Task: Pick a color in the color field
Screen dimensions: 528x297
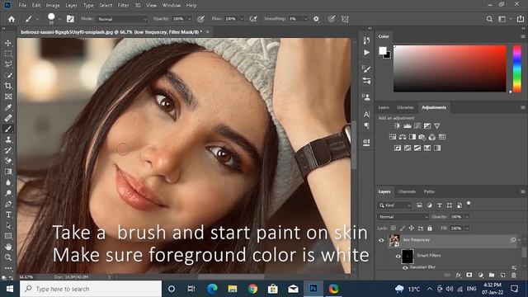Action: click(450, 68)
